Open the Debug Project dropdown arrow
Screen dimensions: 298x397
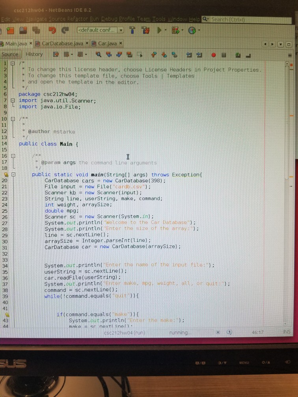click(x=182, y=30)
